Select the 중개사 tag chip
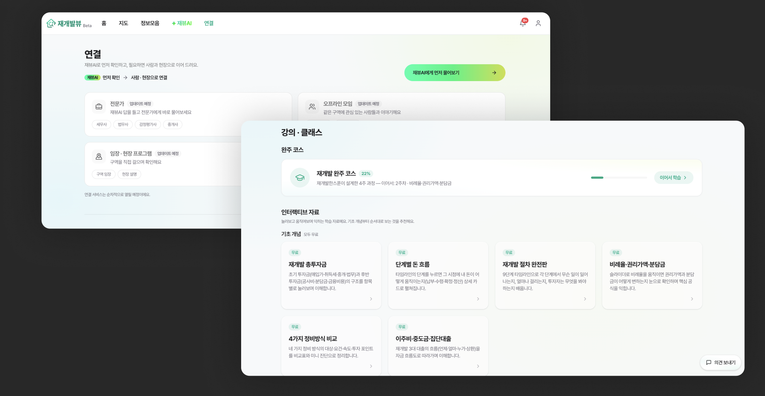Viewport: 765px width, 396px height. (x=172, y=124)
